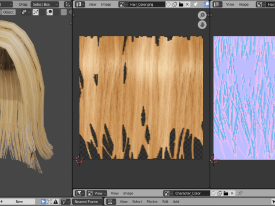Click the New action button
Viewport: 275px width, 206px height.
click(19, 201)
